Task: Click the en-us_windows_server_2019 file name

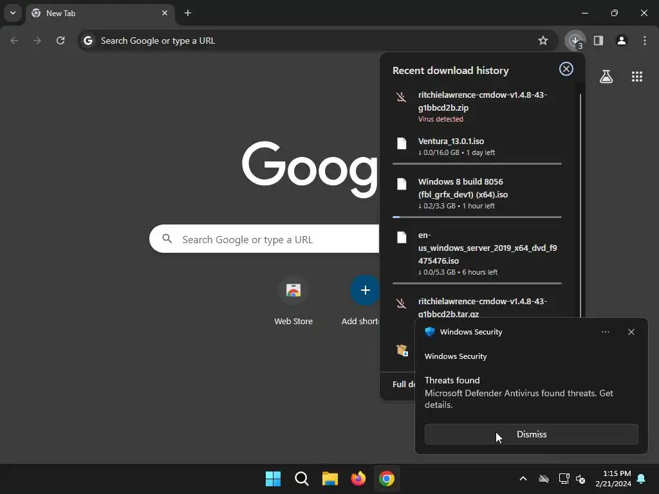Action: (x=488, y=248)
